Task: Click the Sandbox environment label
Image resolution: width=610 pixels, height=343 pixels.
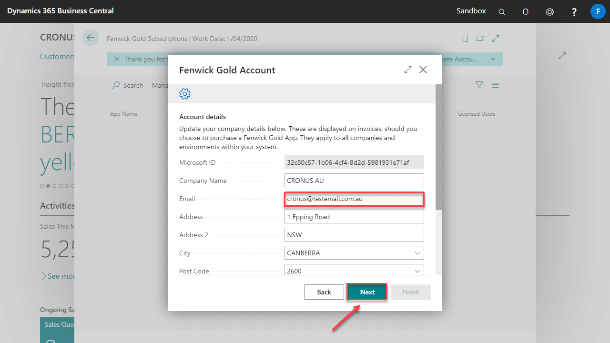Action: tap(471, 10)
